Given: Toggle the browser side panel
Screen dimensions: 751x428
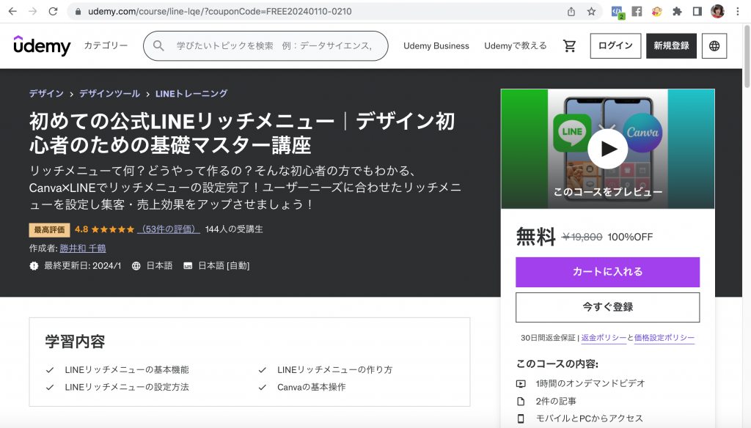Looking at the screenshot, I should (697, 12).
